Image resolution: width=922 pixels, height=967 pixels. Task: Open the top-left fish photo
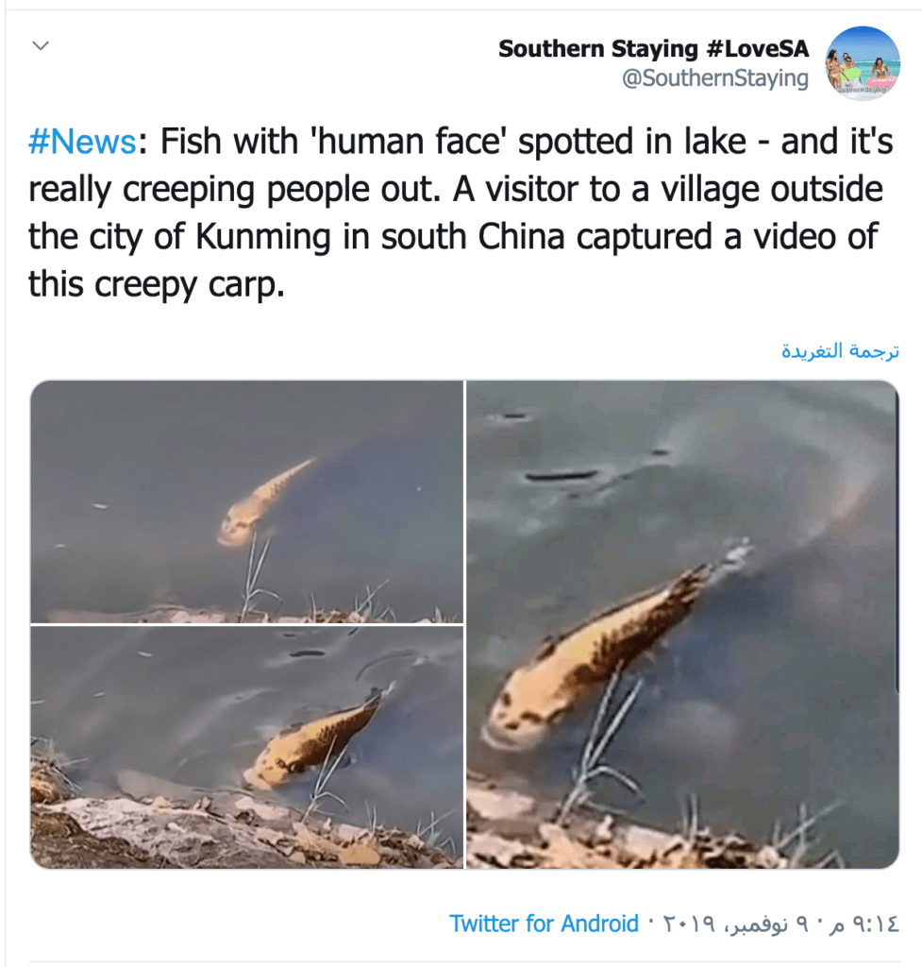point(246,501)
